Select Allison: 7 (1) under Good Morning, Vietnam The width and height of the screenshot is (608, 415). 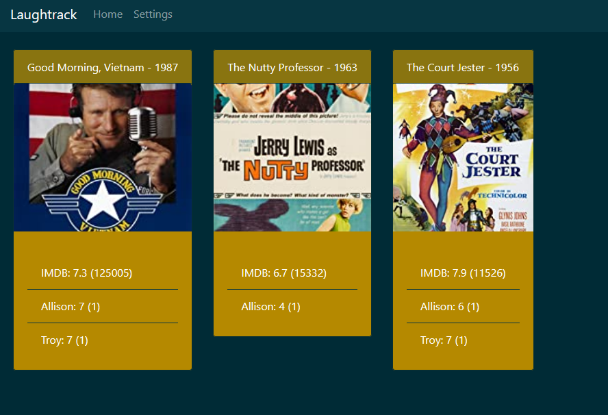[103, 306]
